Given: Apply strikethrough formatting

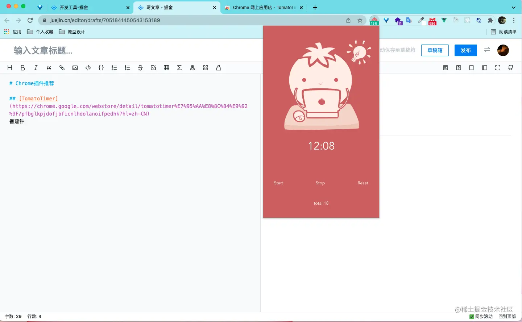Looking at the screenshot, I should (x=140, y=68).
